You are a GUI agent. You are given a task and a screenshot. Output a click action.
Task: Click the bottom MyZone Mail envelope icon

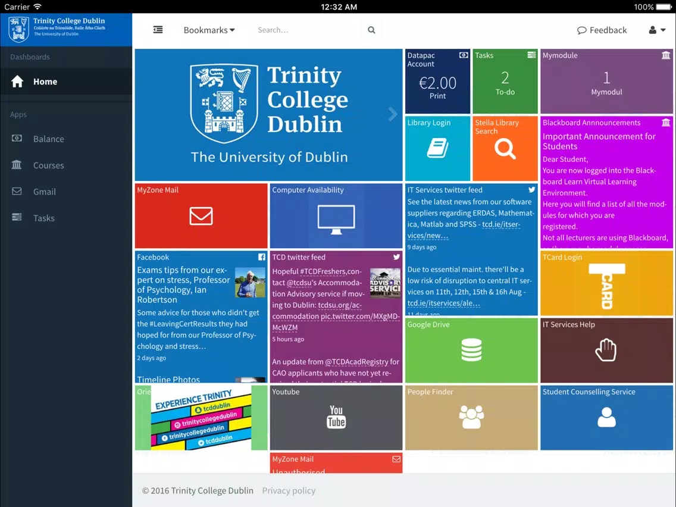(396, 459)
